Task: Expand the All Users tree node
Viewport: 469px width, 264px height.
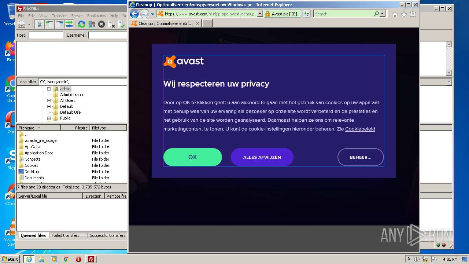Action: pos(49,100)
